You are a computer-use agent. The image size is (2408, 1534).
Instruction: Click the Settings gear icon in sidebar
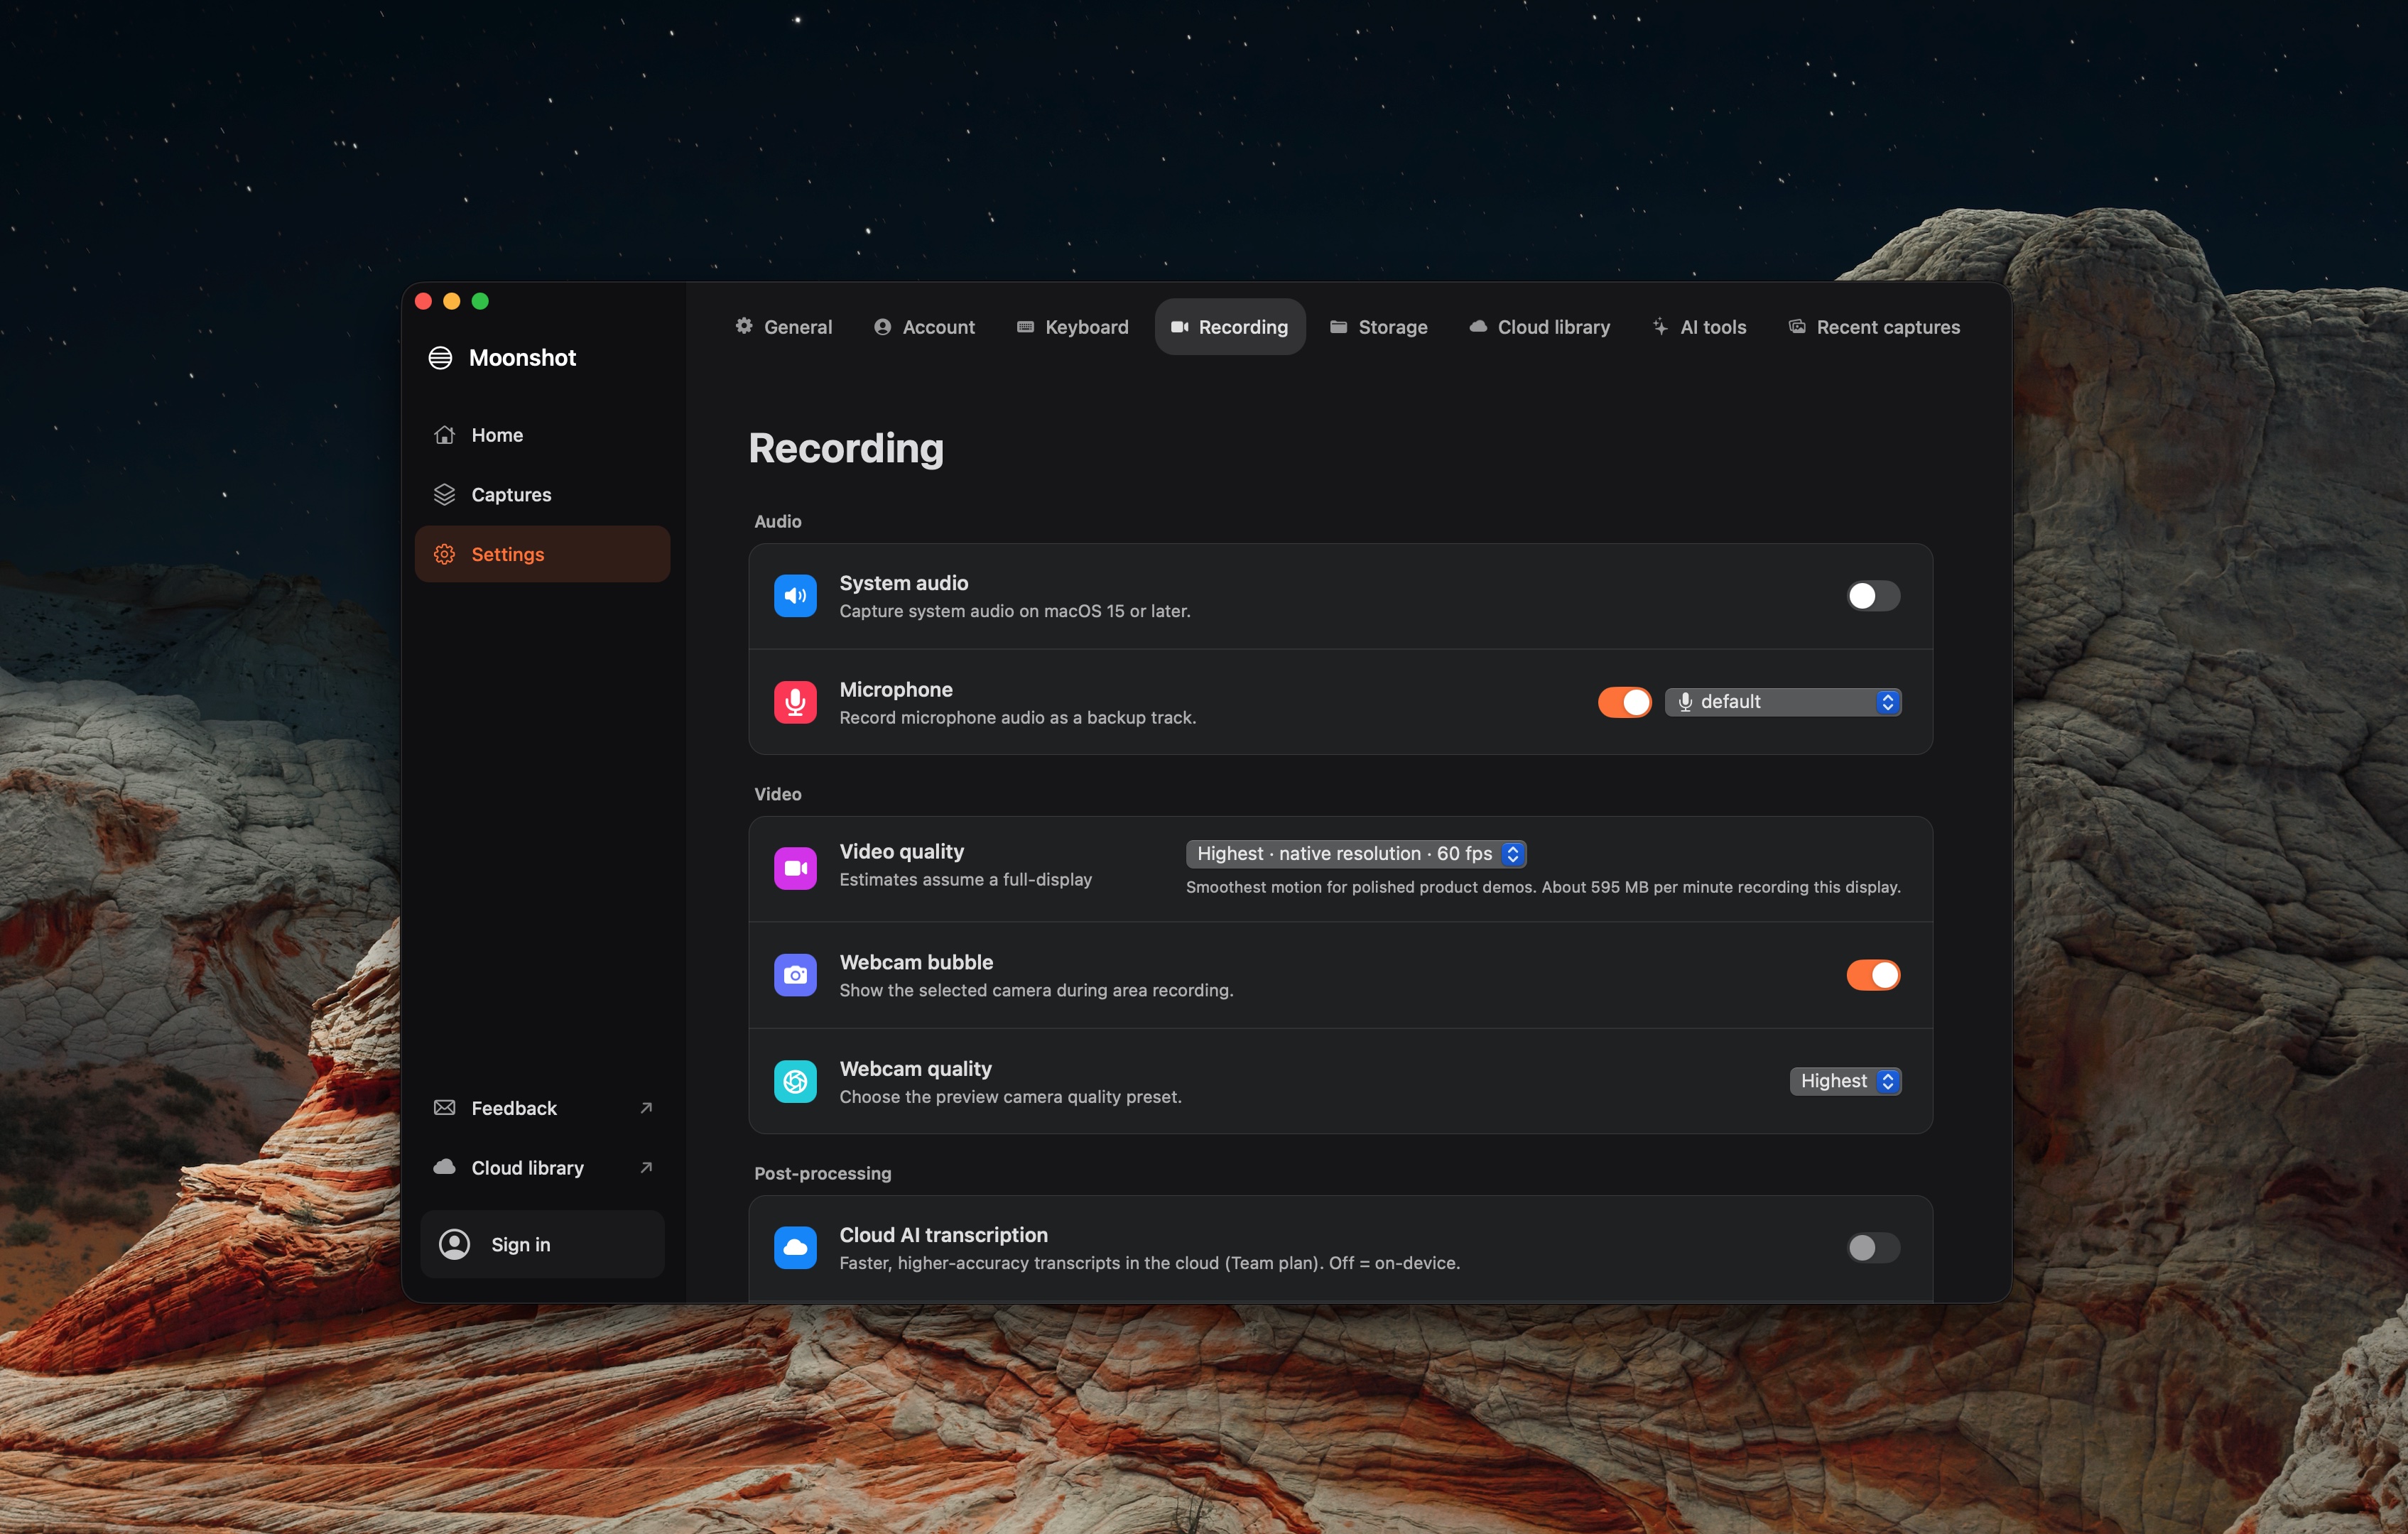[445, 554]
